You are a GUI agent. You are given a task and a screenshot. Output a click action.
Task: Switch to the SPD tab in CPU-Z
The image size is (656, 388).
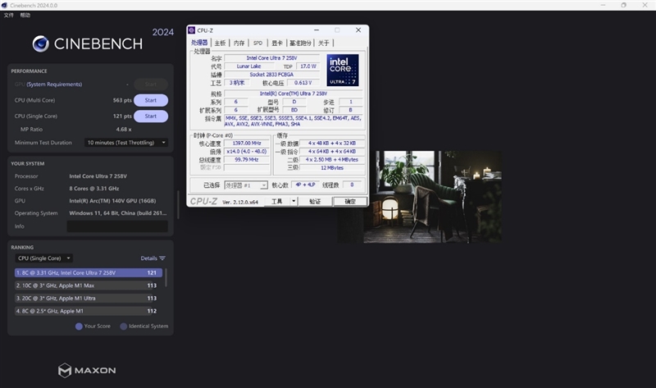click(x=257, y=43)
